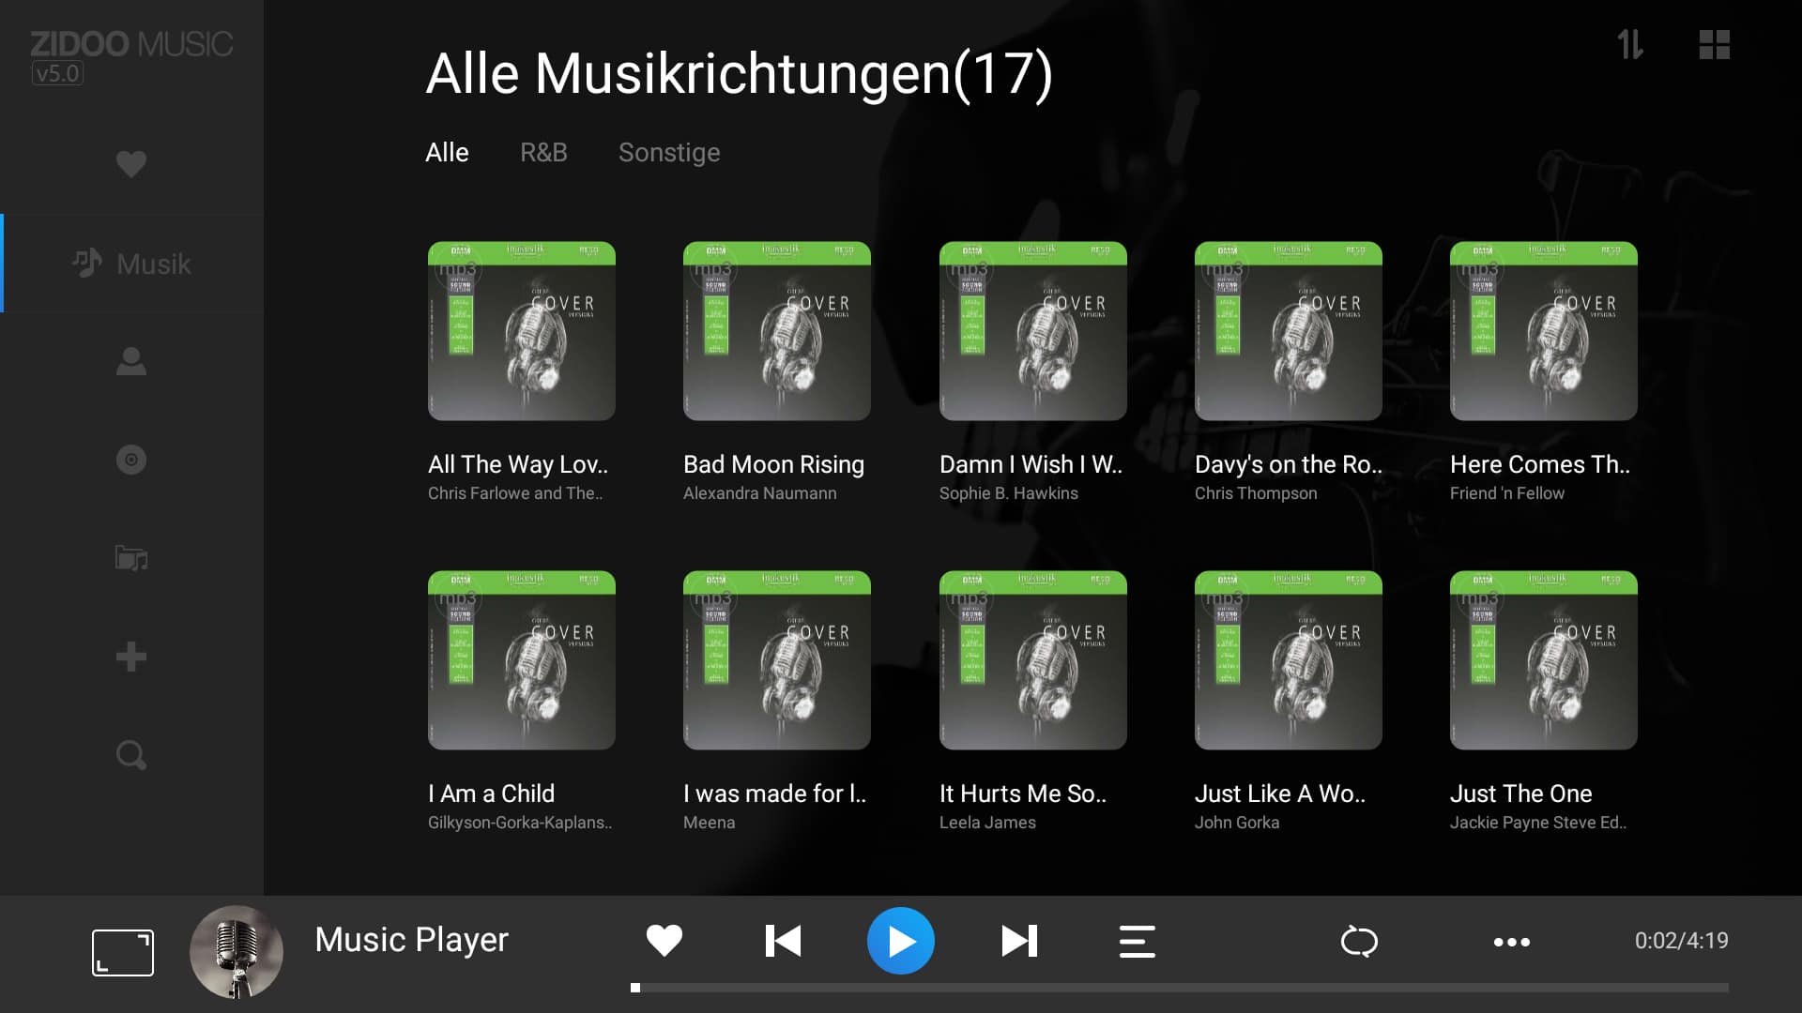This screenshot has width=1802, height=1013.
Task: Click the playback progress bar
Action: [1181, 988]
